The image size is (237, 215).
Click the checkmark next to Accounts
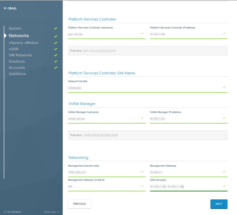pyautogui.click(x=55, y=68)
